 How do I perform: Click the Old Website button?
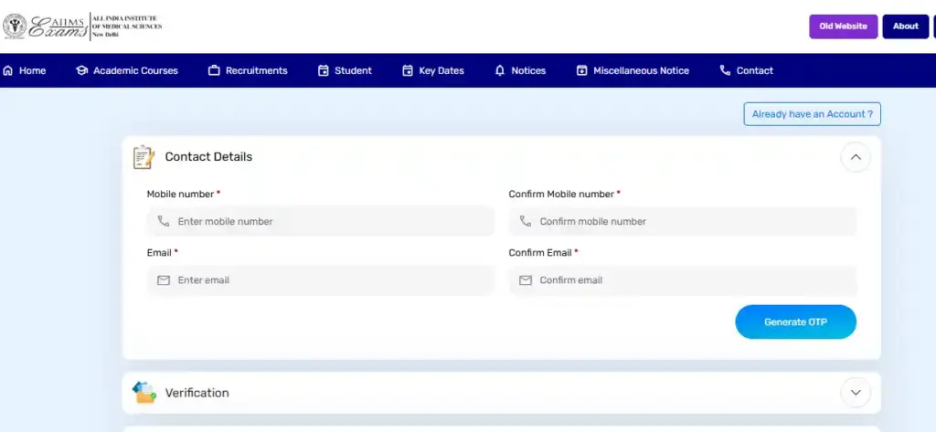[x=843, y=26]
